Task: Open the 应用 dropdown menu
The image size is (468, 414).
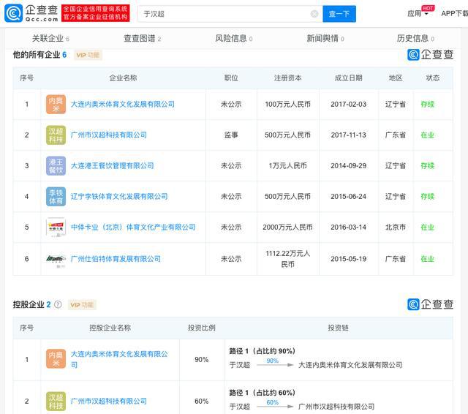Action: click(418, 13)
